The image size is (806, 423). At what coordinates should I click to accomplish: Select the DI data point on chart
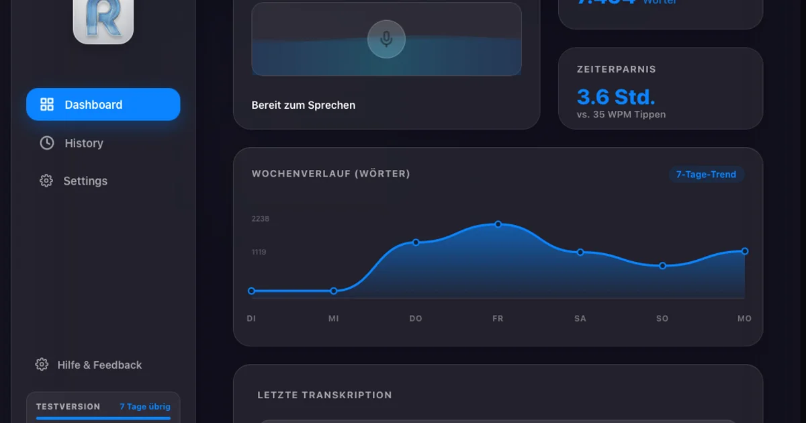coord(252,291)
